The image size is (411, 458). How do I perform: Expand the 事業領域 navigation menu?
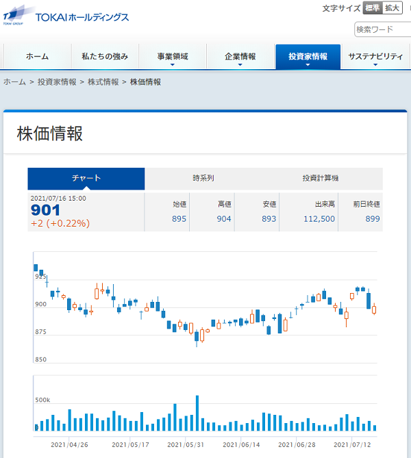click(173, 56)
